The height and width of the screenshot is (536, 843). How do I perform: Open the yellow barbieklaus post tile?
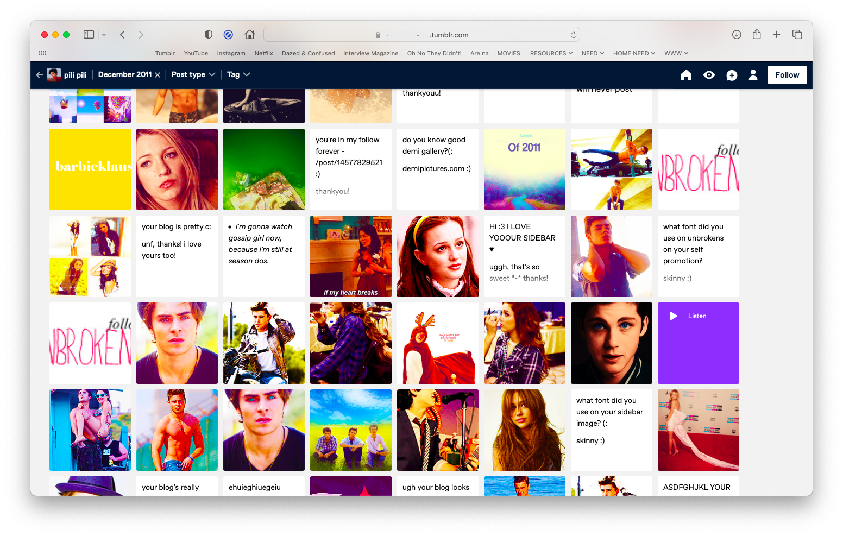point(90,169)
